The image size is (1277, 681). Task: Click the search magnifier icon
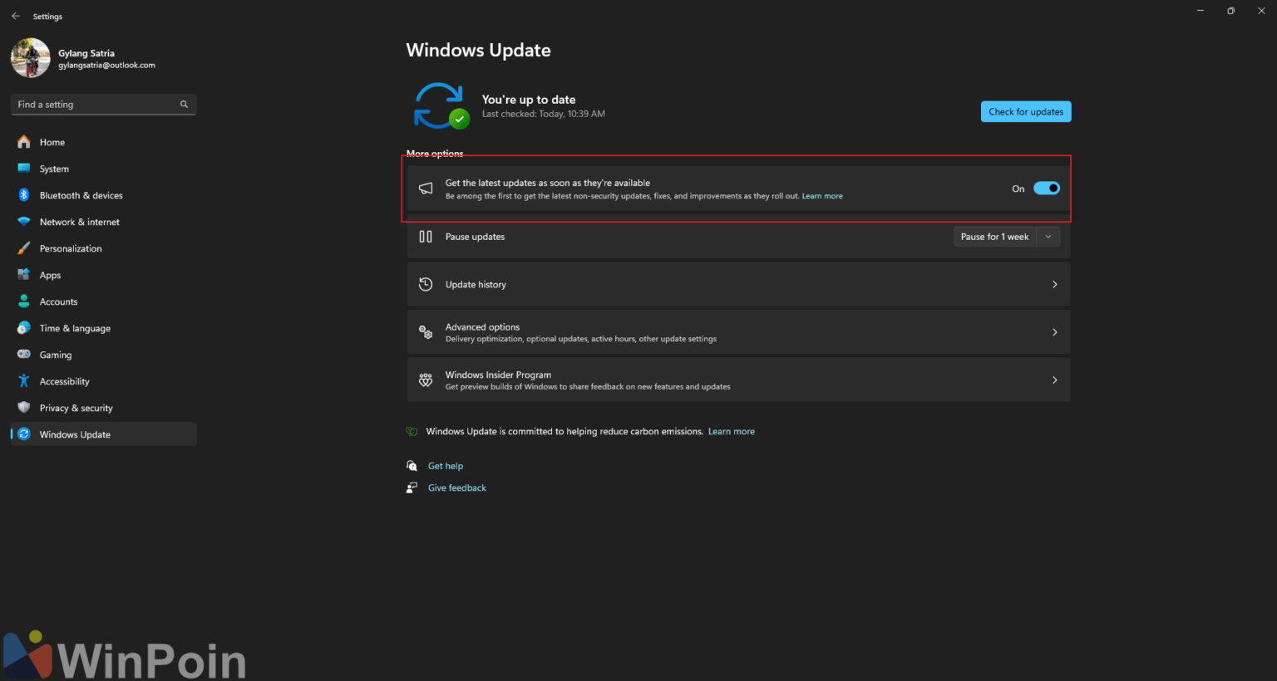point(184,105)
